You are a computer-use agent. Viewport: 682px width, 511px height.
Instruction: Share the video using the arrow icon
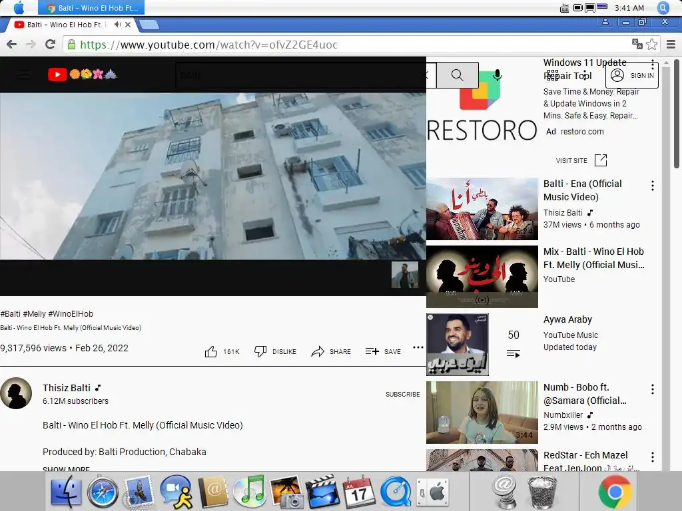[x=318, y=351]
